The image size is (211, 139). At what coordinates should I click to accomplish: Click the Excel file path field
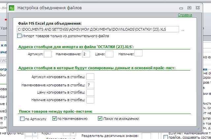(x=98, y=29)
